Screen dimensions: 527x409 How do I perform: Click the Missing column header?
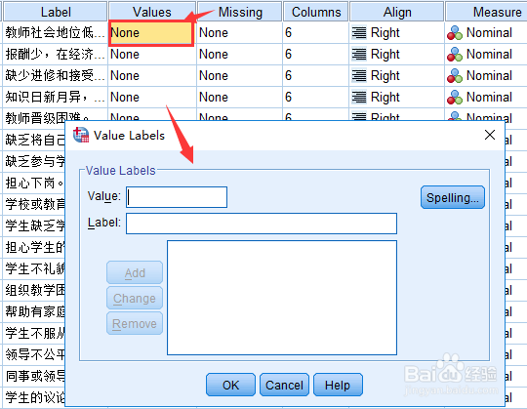pyautogui.click(x=240, y=12)
